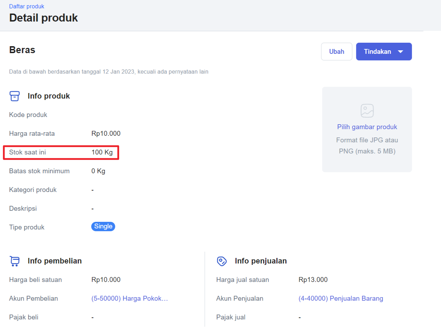Select the 100 Kg current stock value
The width and height of the screenshot is (441, 335).
click(x=102, y=152)
